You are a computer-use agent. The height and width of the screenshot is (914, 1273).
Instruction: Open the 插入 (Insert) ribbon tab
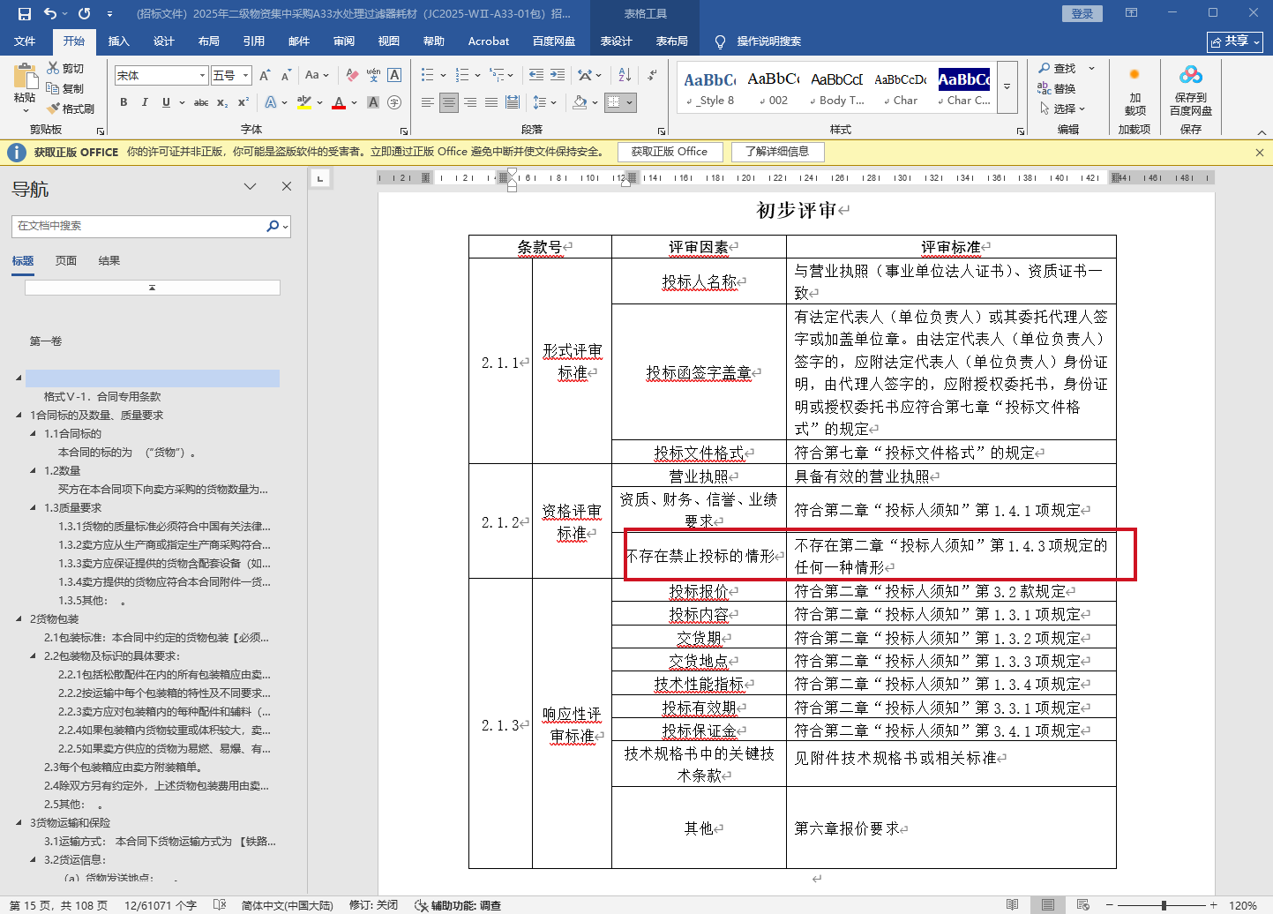[x=118, y=41]
